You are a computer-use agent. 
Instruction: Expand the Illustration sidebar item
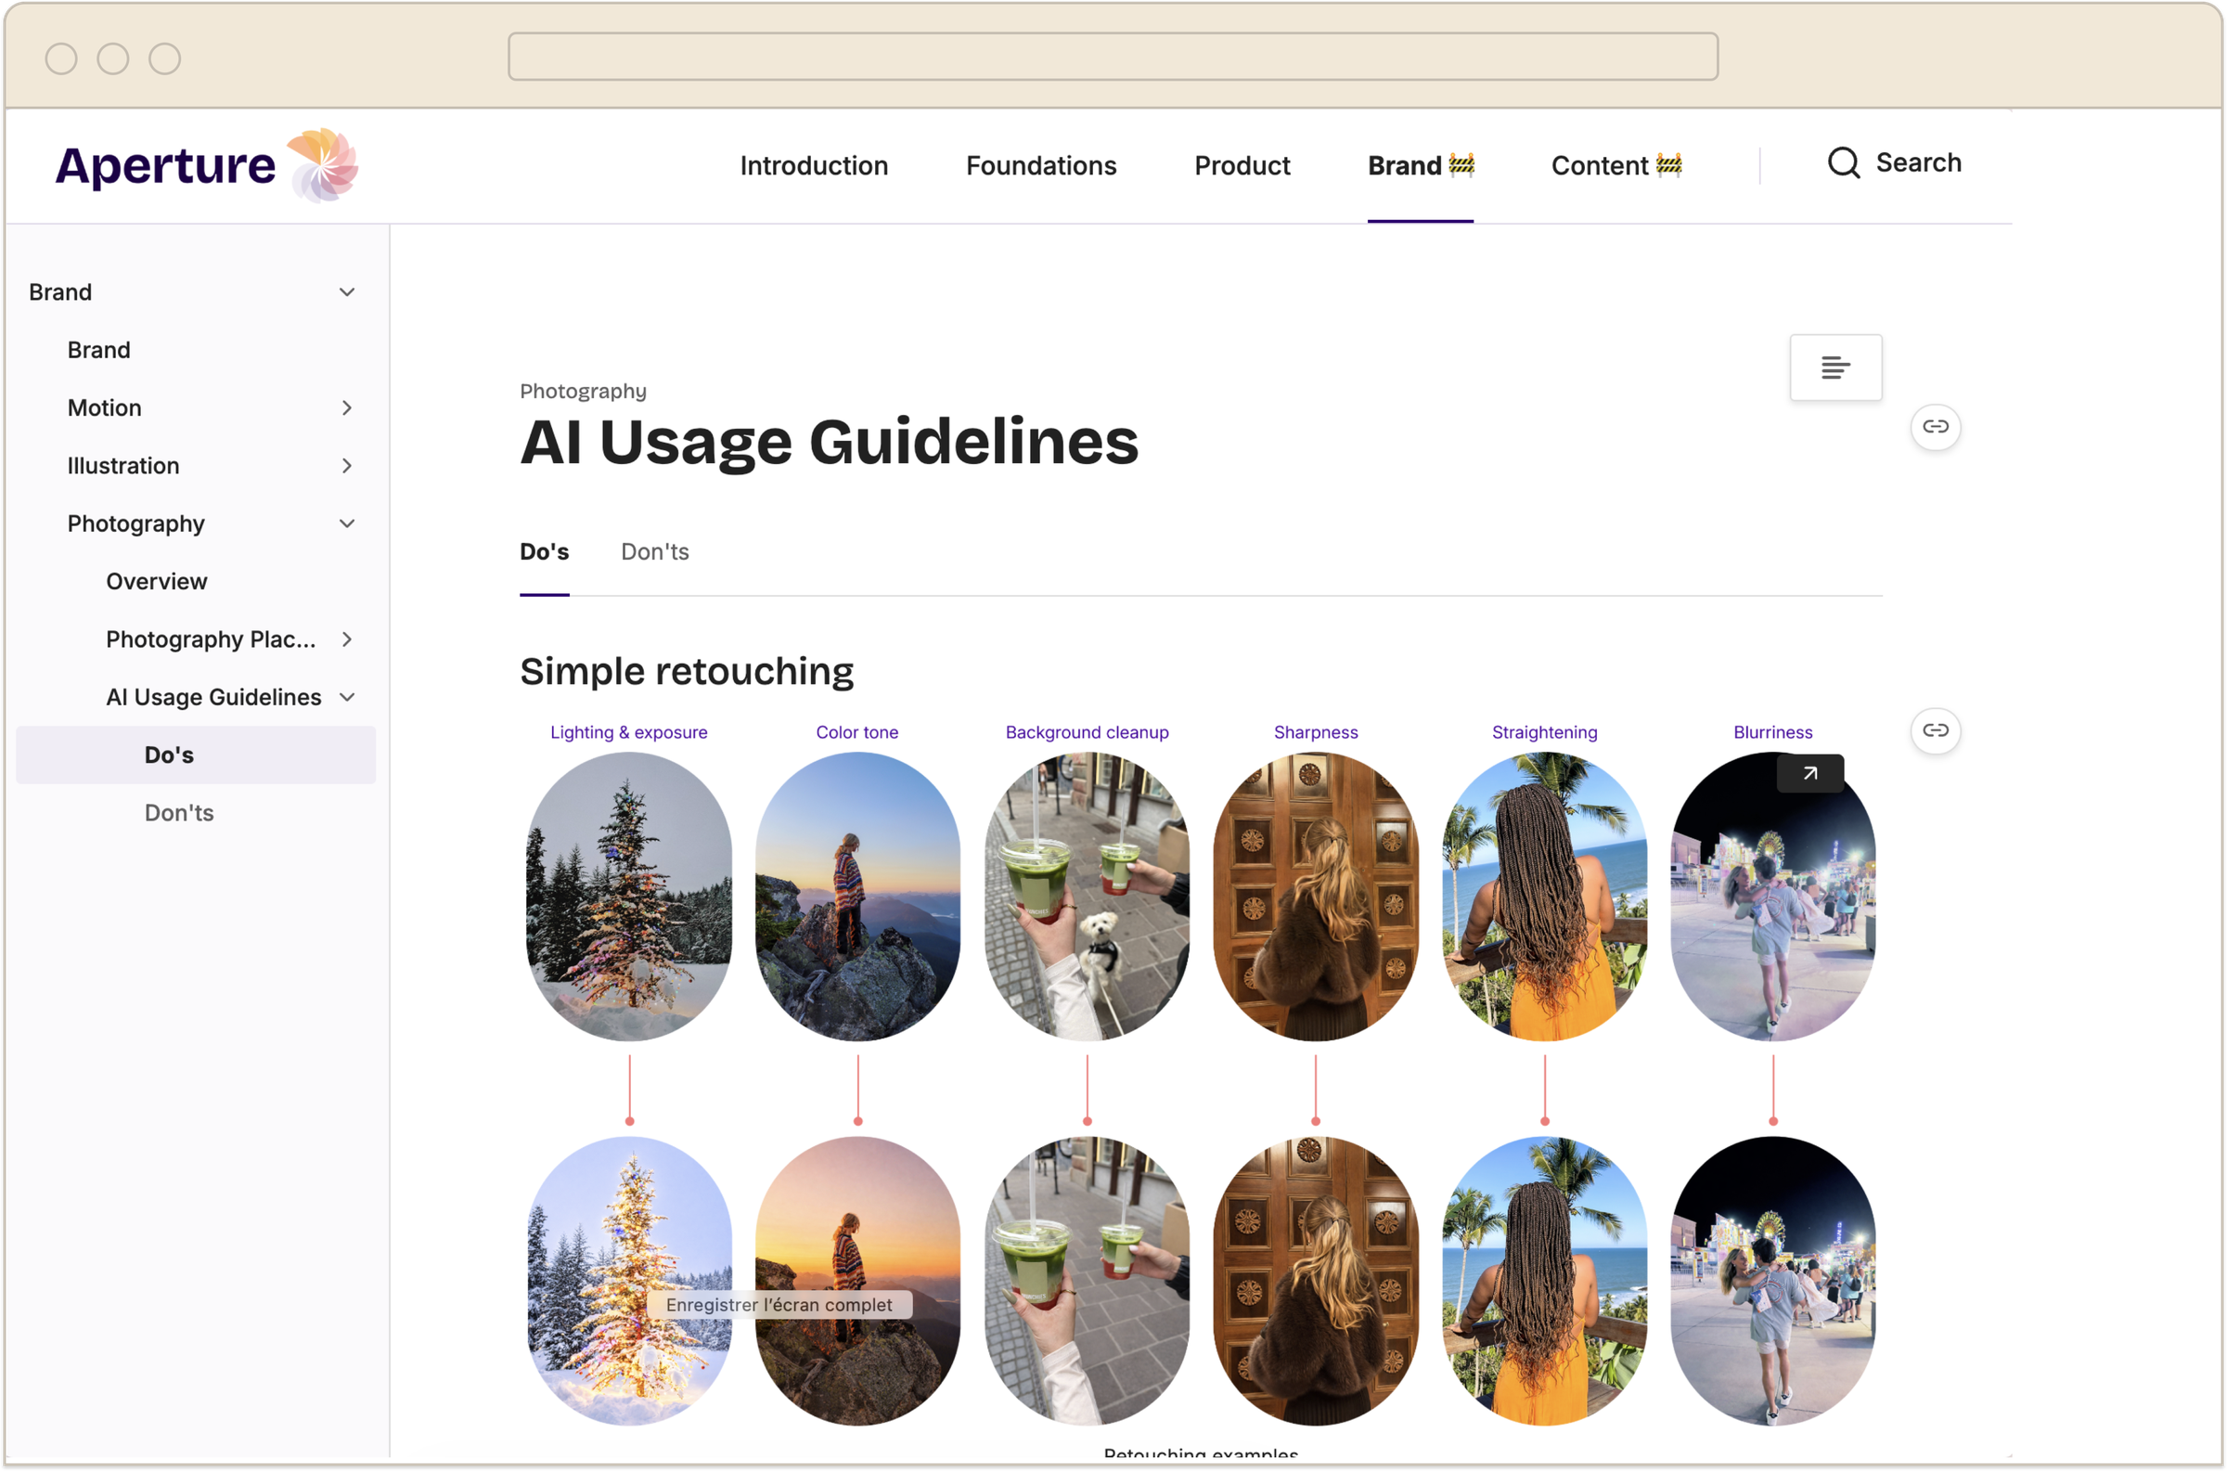tap(347, 465)
